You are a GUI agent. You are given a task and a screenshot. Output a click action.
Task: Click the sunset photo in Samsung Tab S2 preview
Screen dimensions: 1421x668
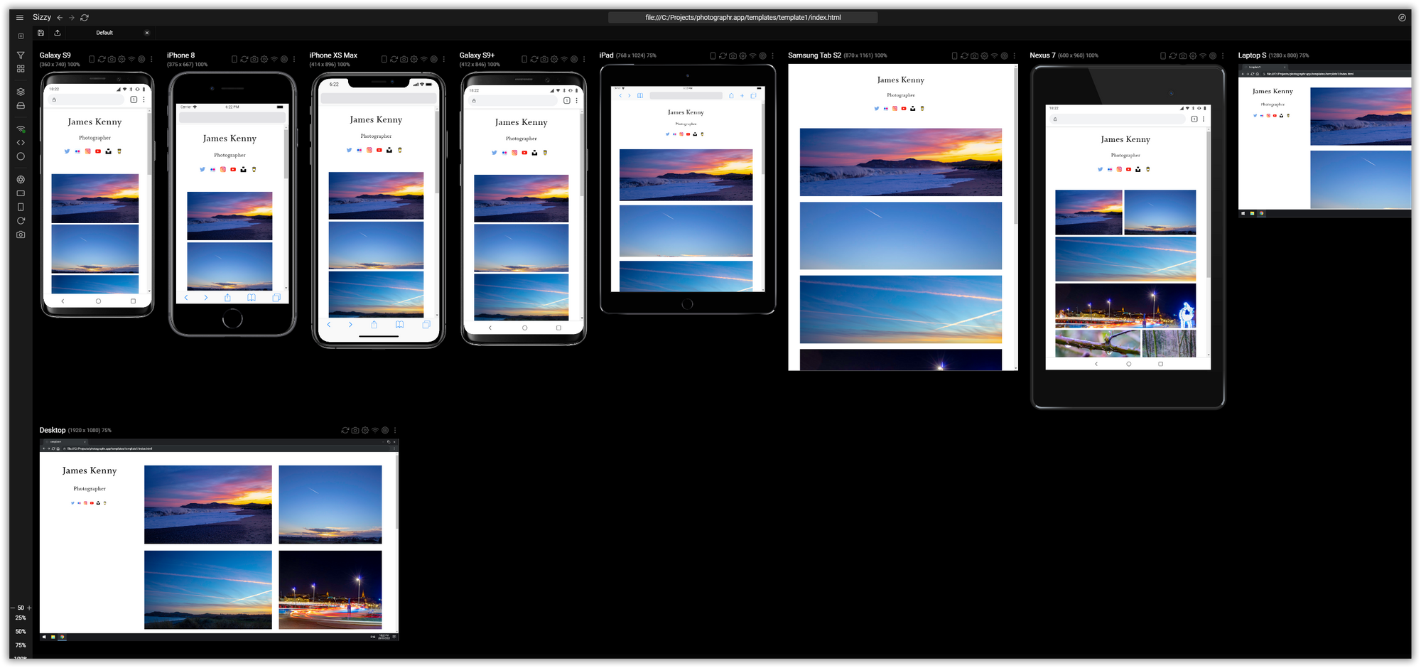[900, 162]
